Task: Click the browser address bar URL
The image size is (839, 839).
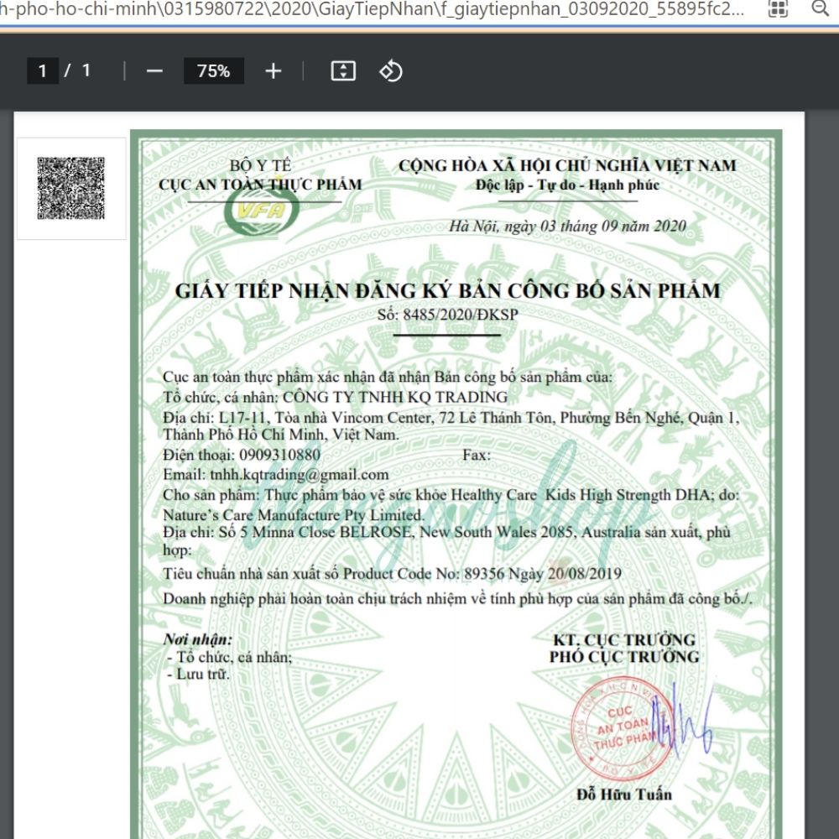Action: (x=378, y=8)
